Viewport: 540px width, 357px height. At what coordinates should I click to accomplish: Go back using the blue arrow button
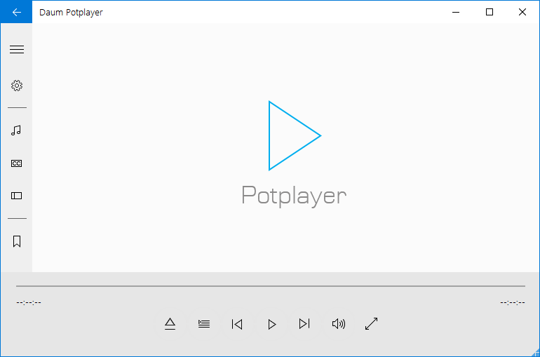point(16,12)
